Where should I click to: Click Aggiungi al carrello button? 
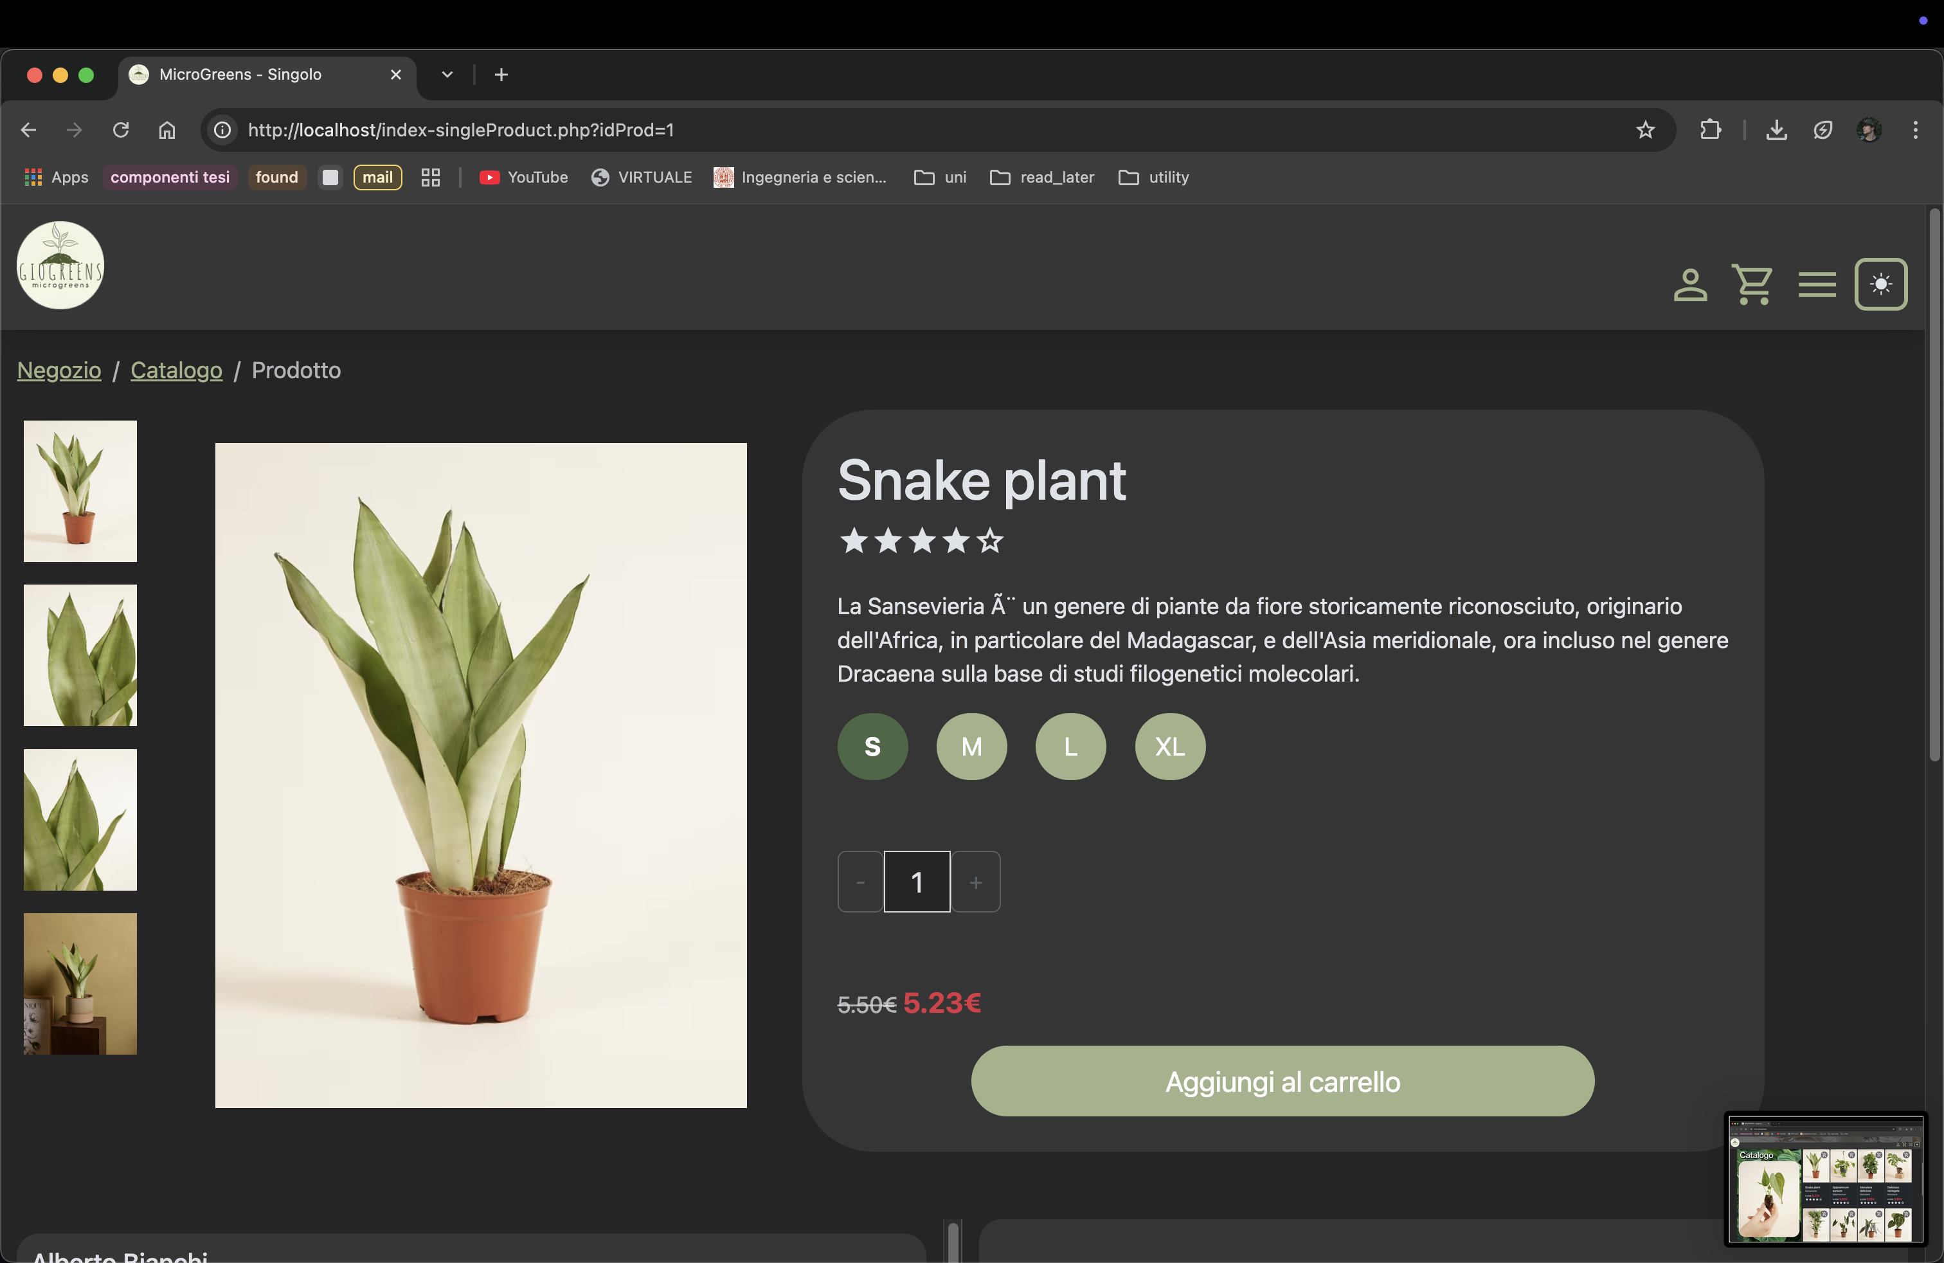(1282, 1081)
